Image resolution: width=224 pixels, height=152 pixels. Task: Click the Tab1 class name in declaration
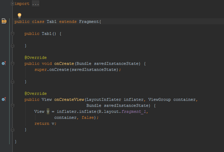tap(52, 22)
